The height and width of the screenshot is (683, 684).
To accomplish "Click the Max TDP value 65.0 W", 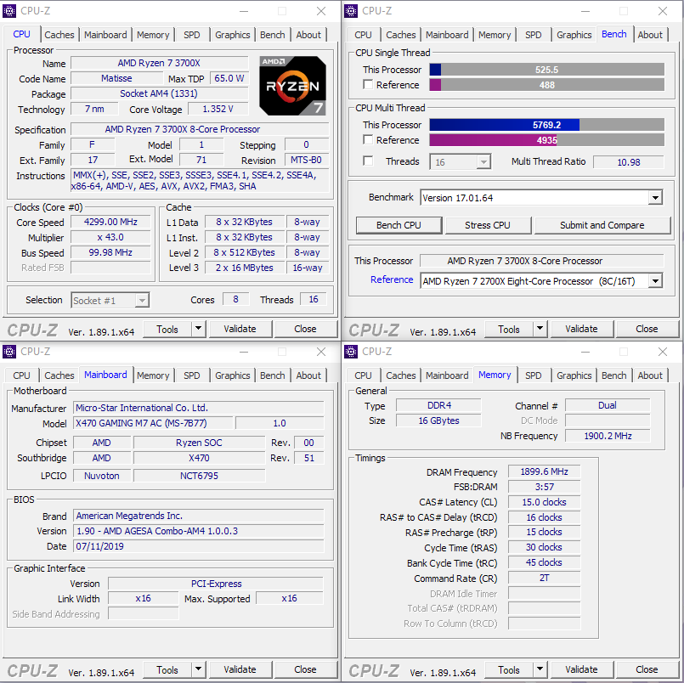I will tap(229, 78).
